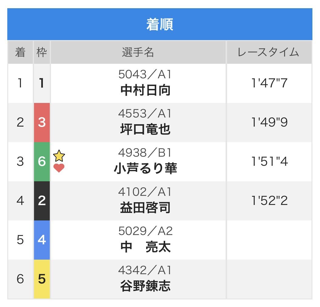Click the blue lane 4 badge
320x307 pixels.
[42, 240]
